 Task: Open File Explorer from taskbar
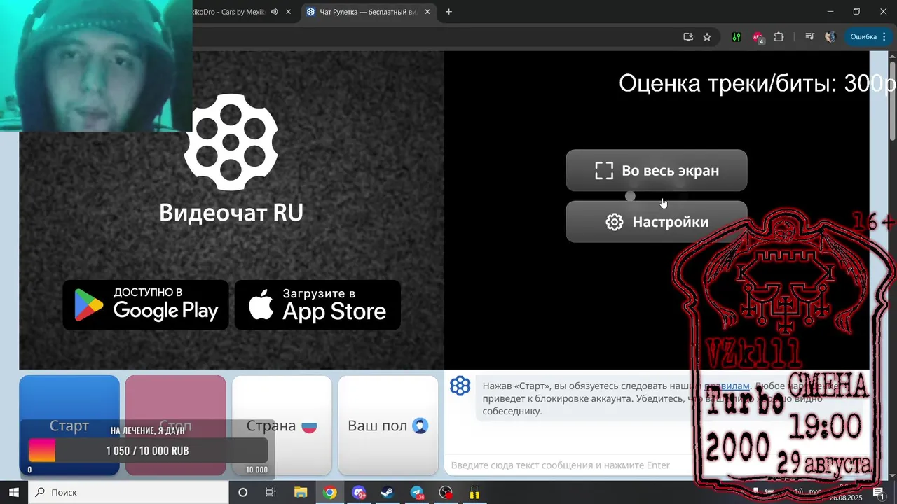click(301, 493)
